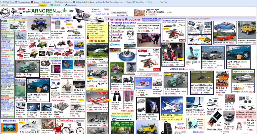The image size is (257, 134).
Task: Click the Norton toolbar icon beside search field
Action: (2, 5)
